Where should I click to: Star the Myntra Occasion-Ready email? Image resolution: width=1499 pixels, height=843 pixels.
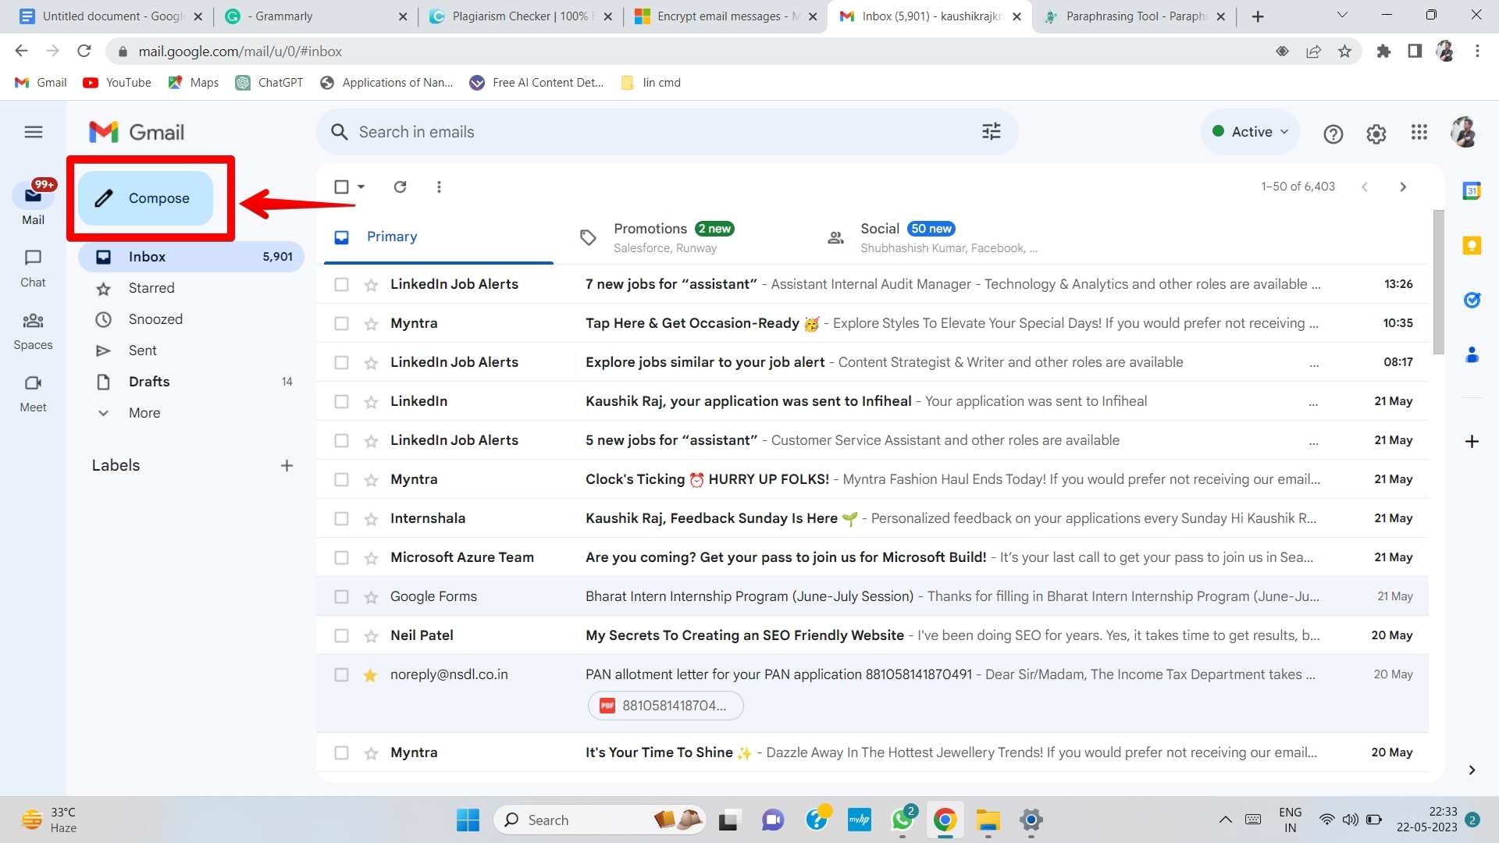[x=371, y=322]
